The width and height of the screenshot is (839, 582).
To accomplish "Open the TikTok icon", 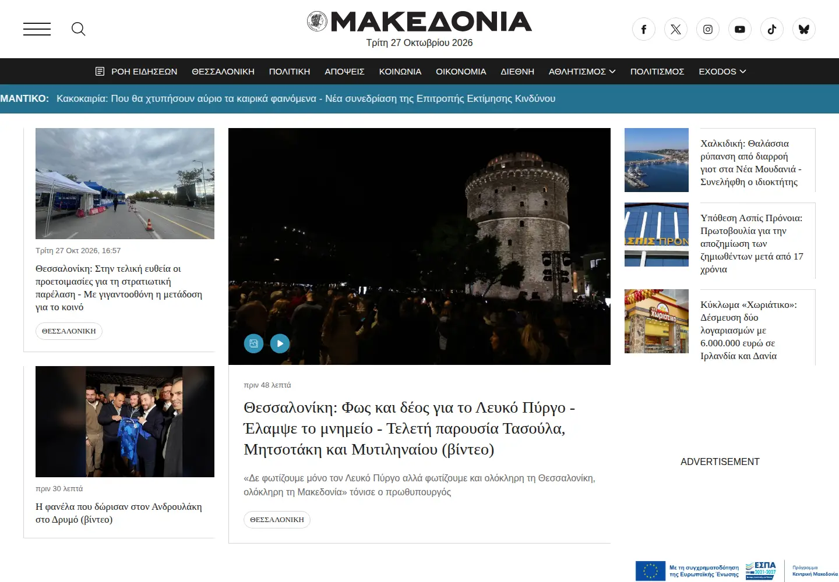I will tap(772, 29).
